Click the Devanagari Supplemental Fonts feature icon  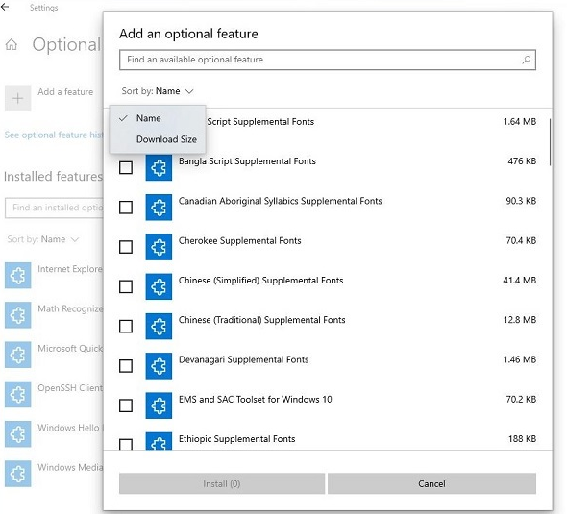[x=159, y=366]
